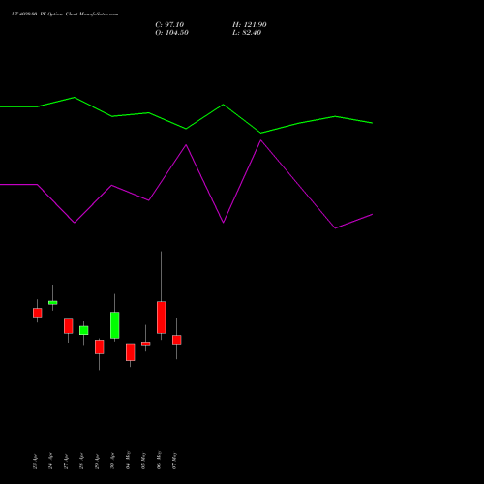The width and height of the screenshot is (484, 484).
Task: Select the 04 May date label
Action: point(128,460)
